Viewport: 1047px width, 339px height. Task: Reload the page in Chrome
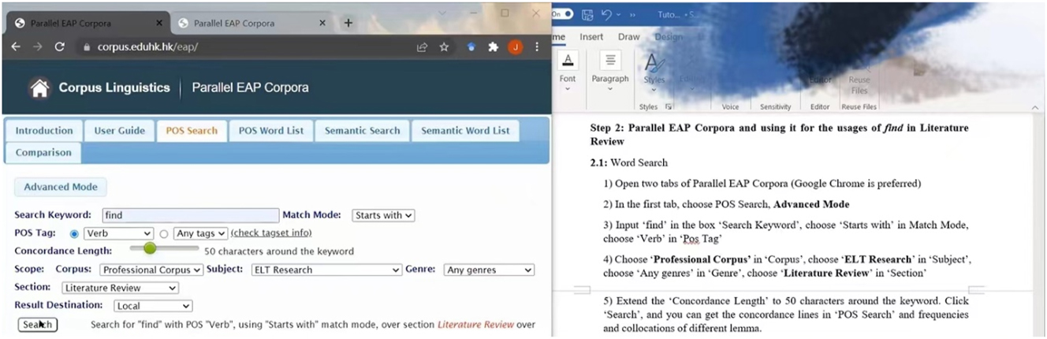pyautogui.click(x=59, y=47)
